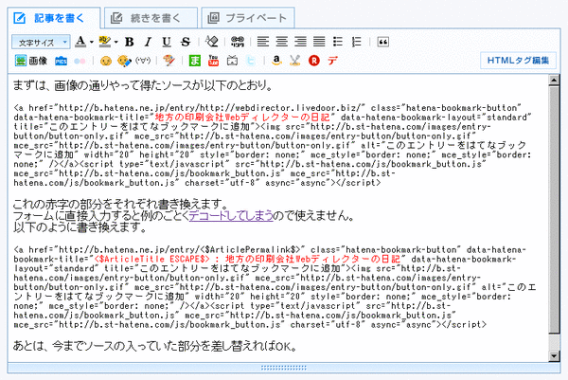This screenshot has width=568, height=380.
Task: Click the scrollbar up arrow
Action: [x=554, y=81]
